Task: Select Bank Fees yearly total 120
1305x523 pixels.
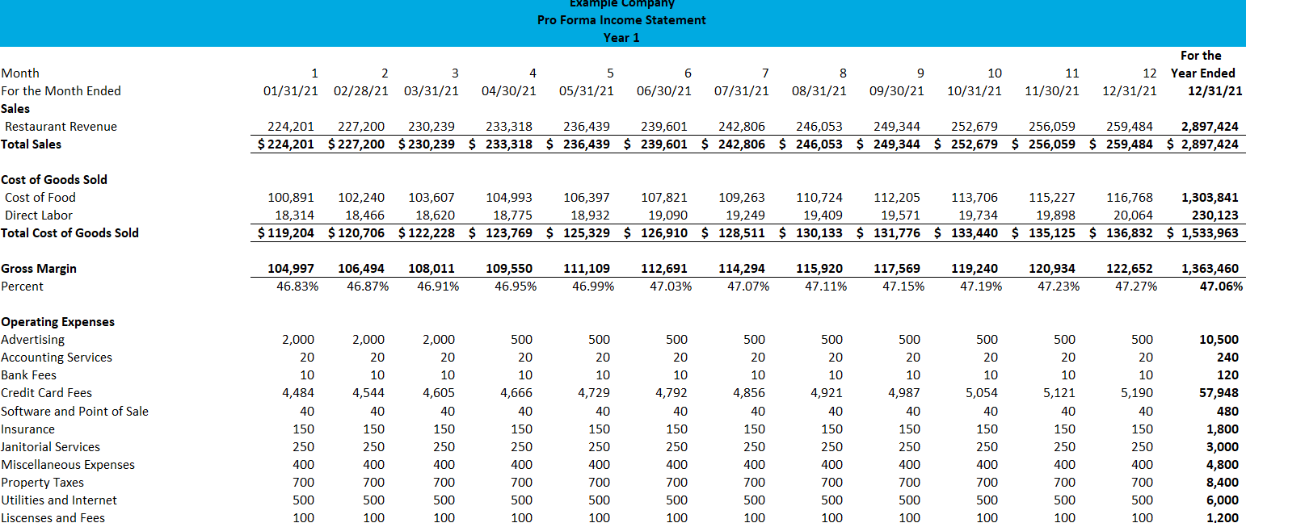Action: (1227, 375)
